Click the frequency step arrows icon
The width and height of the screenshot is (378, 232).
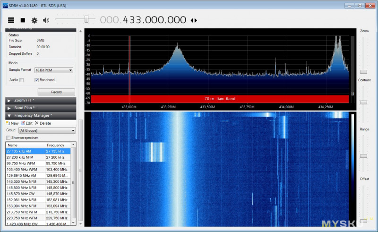(x=194, y=20)
